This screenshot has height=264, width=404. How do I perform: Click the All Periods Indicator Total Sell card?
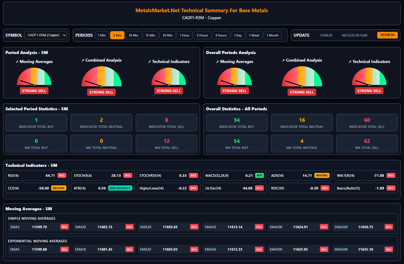[x=367, y=122]
